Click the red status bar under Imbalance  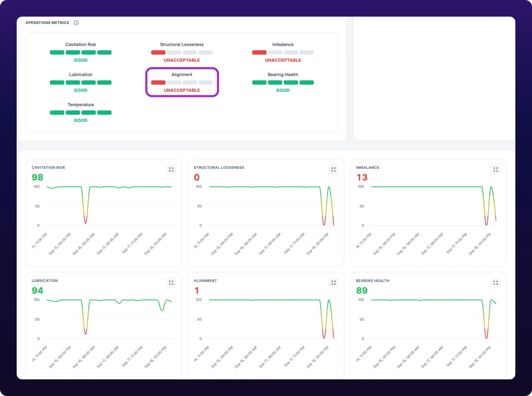click(x=259, y=53)
